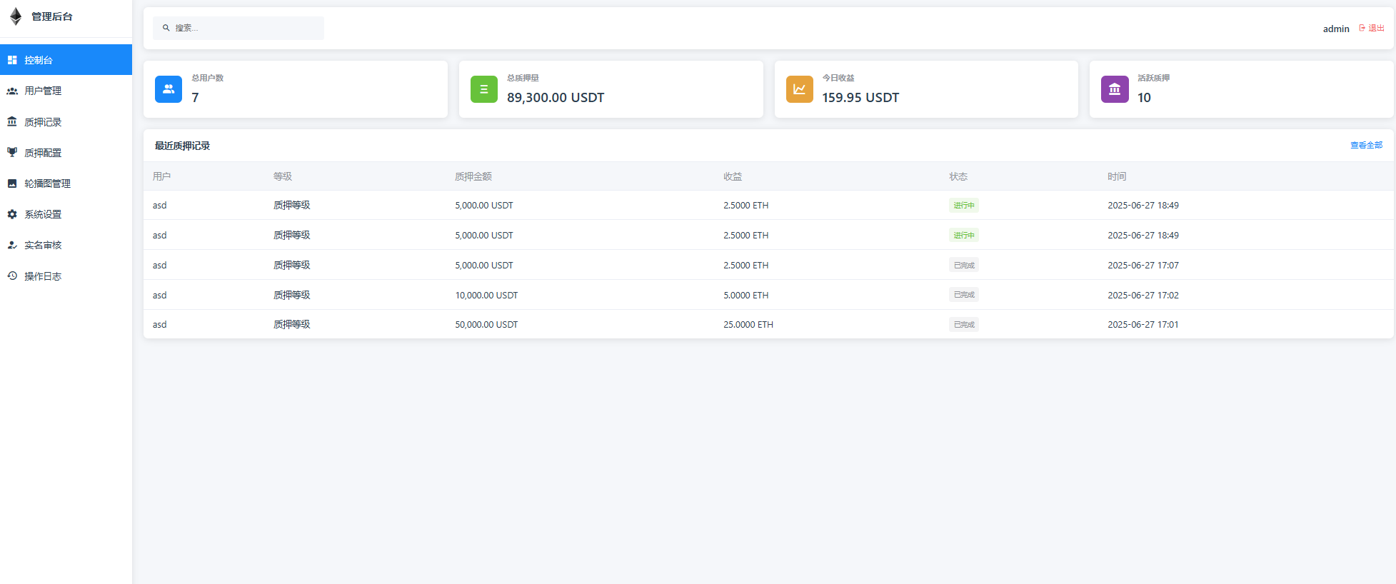Click the gear icon beside 系统设置

pos(12,214)
